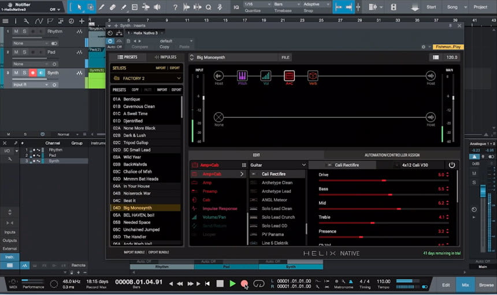Select the A+C amp block

click(x=289, y=76)
